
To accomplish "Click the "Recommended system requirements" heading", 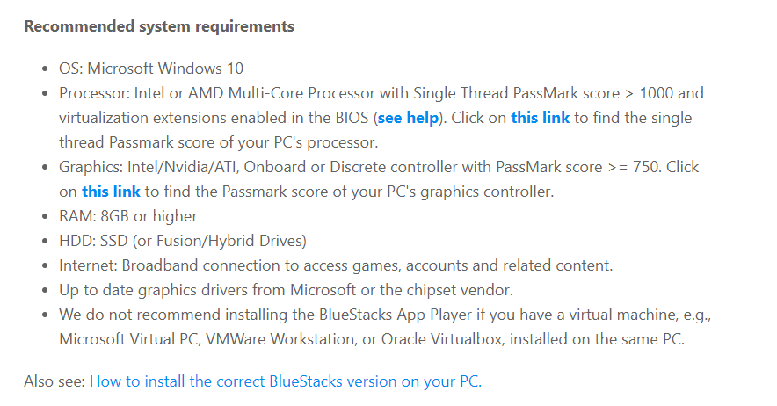I will click(x=159, y=26).
